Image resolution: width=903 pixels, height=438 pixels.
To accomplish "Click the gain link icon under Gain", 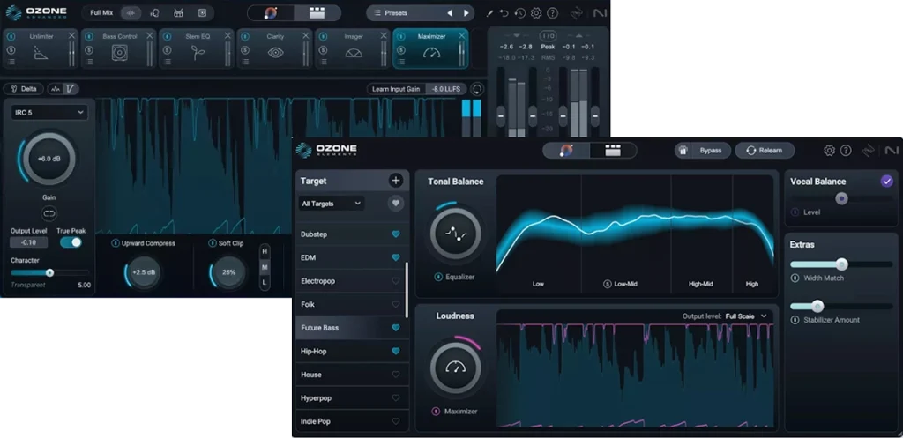I will pyautogui.click(x=49, y=213).
